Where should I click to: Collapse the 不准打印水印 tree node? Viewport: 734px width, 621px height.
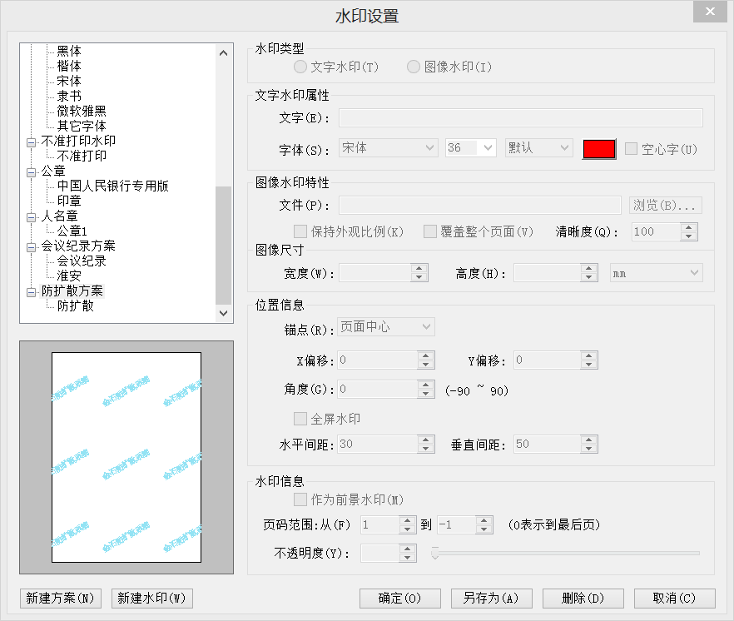coord(31,142)
